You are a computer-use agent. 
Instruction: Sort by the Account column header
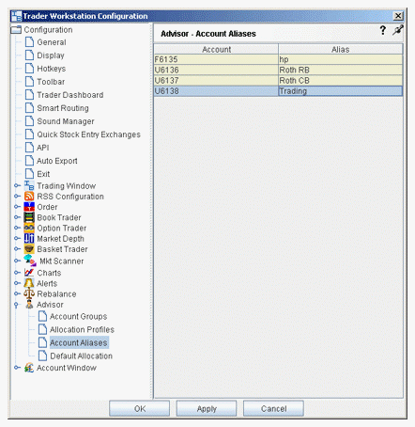tap(216, 50)
